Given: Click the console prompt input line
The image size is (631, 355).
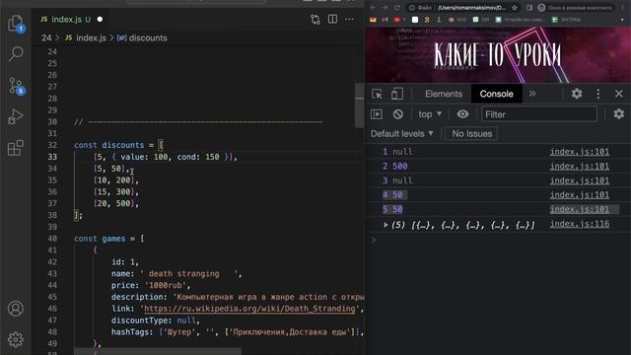Looking at the screenshot, I should (497, 241).
